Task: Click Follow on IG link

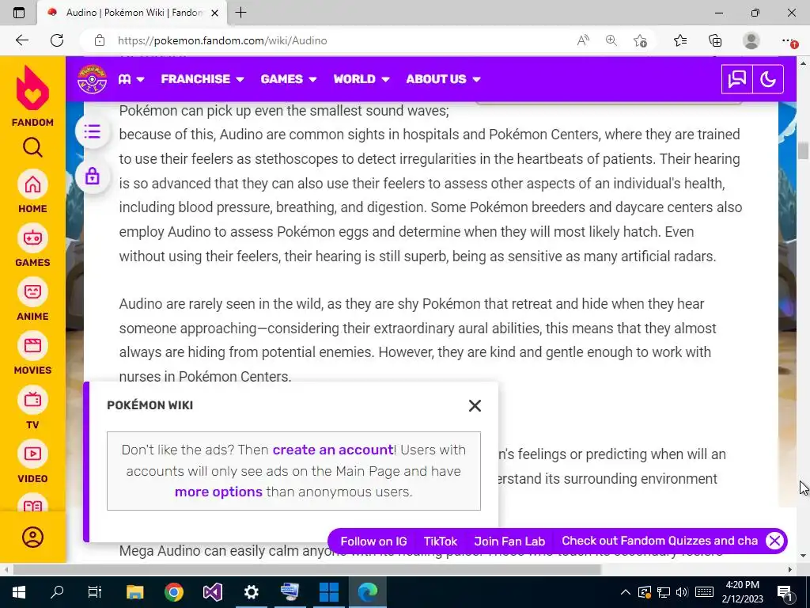Action: pyautogui.click(x=373, y=541)
